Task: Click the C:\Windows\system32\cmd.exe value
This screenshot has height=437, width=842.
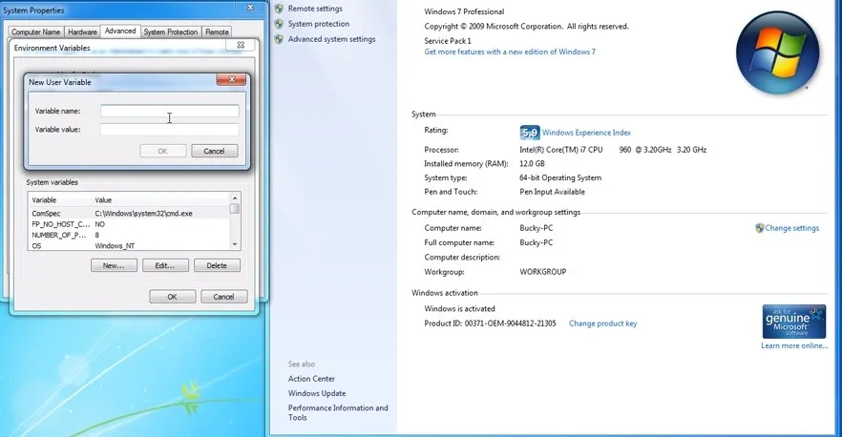Action: click(143, 214)
